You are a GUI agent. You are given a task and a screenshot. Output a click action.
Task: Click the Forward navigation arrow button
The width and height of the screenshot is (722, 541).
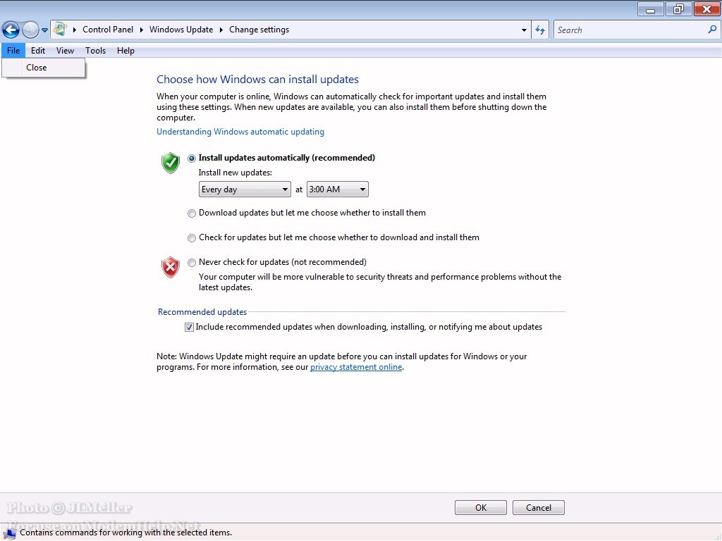[30, 30]
